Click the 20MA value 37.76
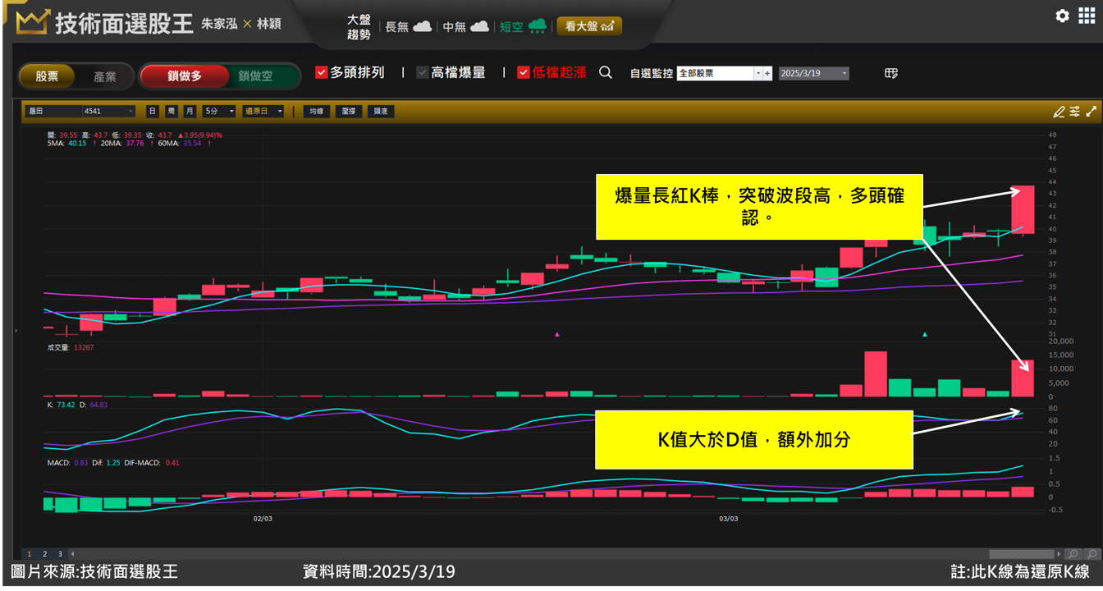The width and height of the screenshot is (1103, 591). [134, 143]
